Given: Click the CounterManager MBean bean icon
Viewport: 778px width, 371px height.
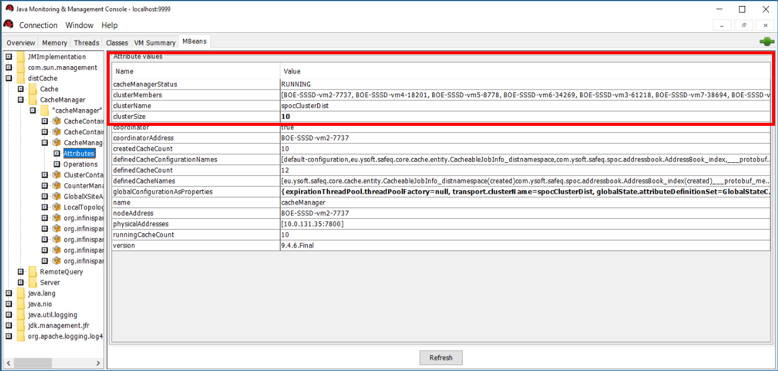Looking at the screenshot, I should pyautogui.click(x=57, y=185).
